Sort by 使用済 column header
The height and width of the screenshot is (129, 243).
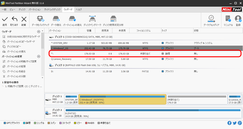coord(104,31)
